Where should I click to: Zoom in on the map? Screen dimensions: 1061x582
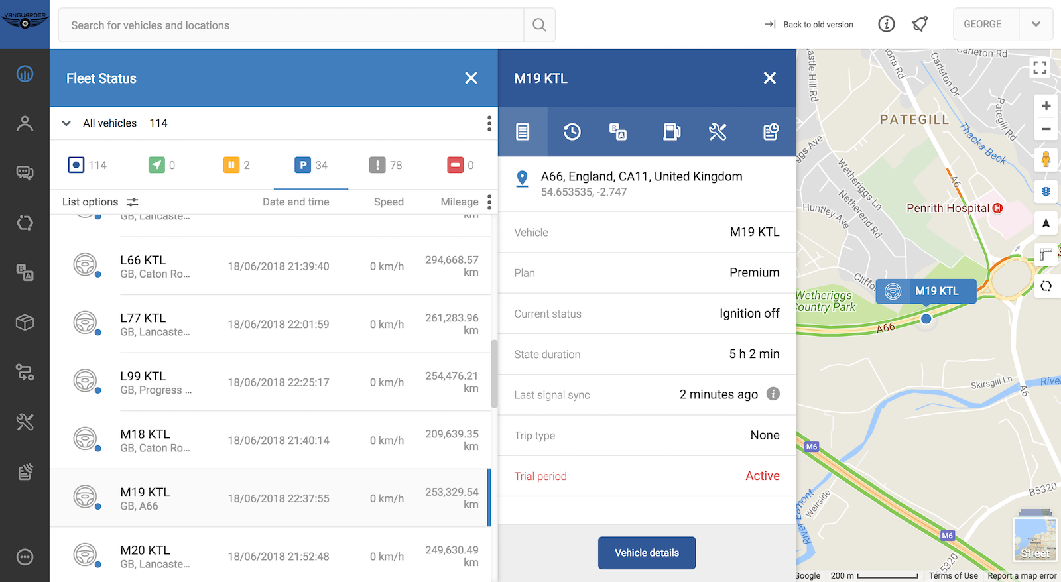point(1046,106)
